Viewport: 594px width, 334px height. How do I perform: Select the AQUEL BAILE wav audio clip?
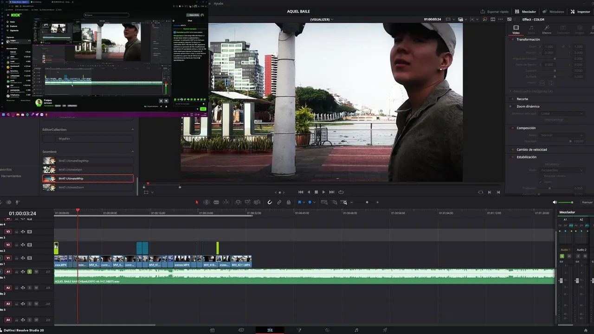(304, 276)
